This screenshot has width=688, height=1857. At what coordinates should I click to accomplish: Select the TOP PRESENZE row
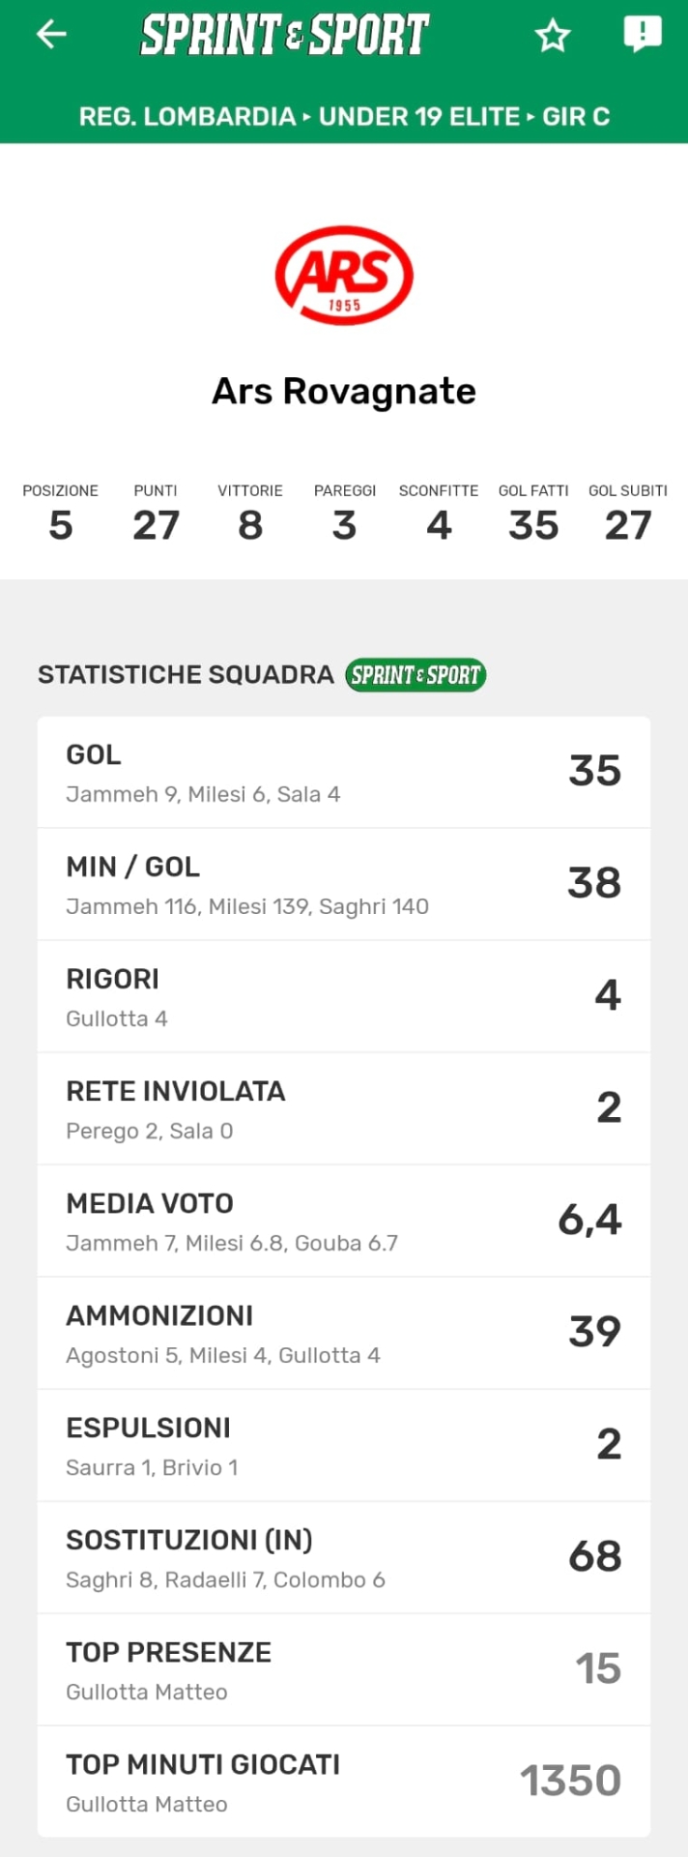click(344, 1670)
